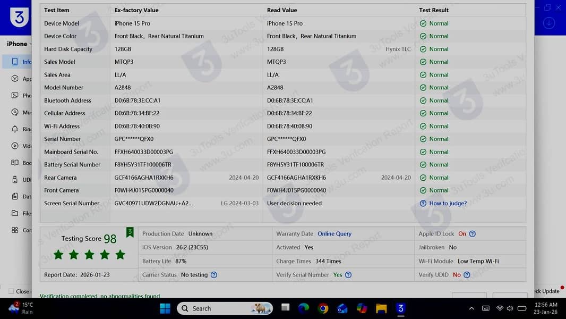The height and width of the screenshot is (319, 566).
Task: Show hidden system tray icons chevron
Action: pos(471,308)
